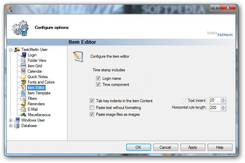Click the title bar question mark help button

pyautogui.click(x=215, y=7)
